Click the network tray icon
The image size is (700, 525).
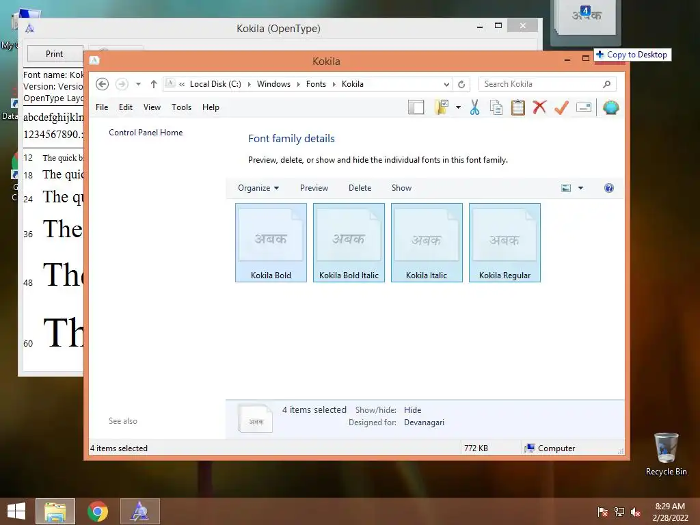pyautogui.click(x=619, y=512)
